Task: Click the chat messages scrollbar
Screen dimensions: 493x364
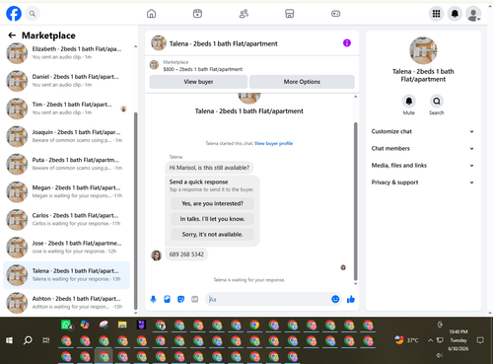Action: click(355, 201)
